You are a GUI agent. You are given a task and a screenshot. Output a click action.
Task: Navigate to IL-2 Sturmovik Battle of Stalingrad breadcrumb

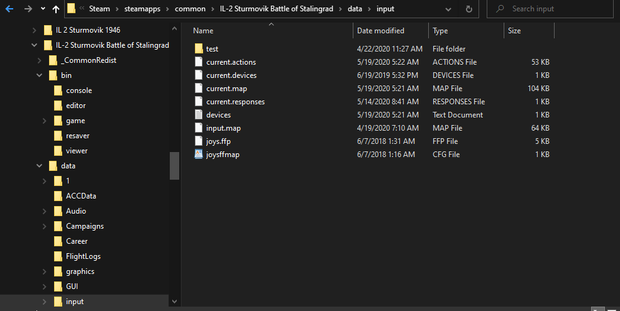(277, 9)
